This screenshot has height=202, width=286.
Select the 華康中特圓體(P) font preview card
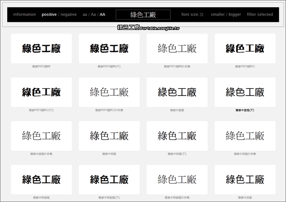pos(109,180)
